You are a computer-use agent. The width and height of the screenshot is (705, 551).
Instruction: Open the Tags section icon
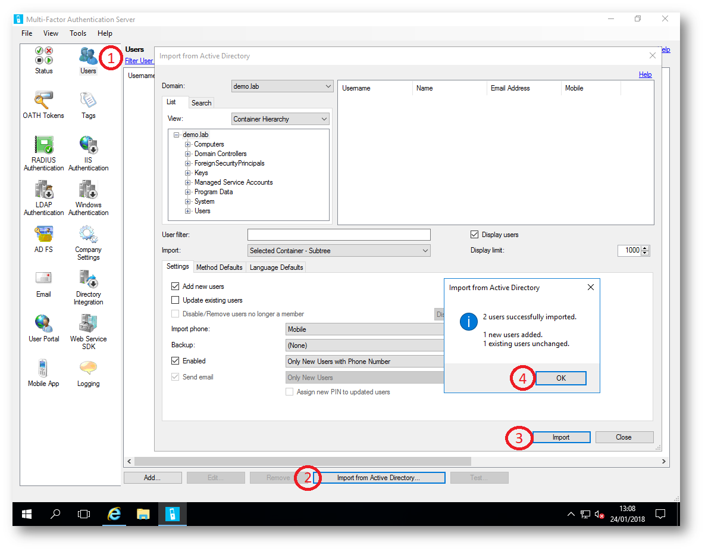[x=88, y=105]
